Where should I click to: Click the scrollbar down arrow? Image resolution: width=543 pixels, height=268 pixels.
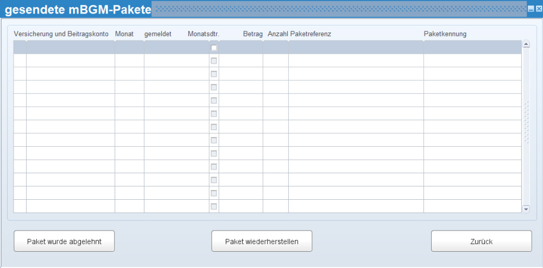tap(526, 209)
